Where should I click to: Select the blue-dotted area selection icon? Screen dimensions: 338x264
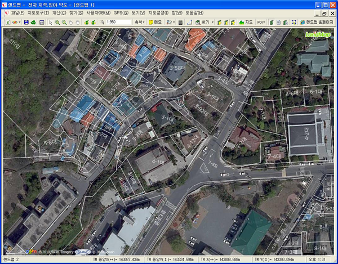click(293, 22)
